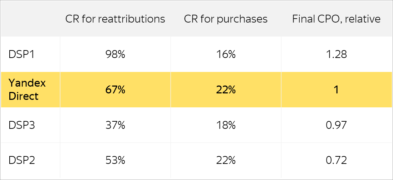Click the 98% reattribution cell for DSP1
This screenshot has height=180, width=393.
(115, 54)
